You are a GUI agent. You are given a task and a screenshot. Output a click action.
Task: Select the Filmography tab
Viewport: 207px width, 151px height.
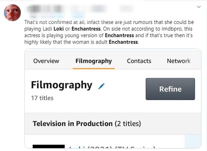pos(93,61)
